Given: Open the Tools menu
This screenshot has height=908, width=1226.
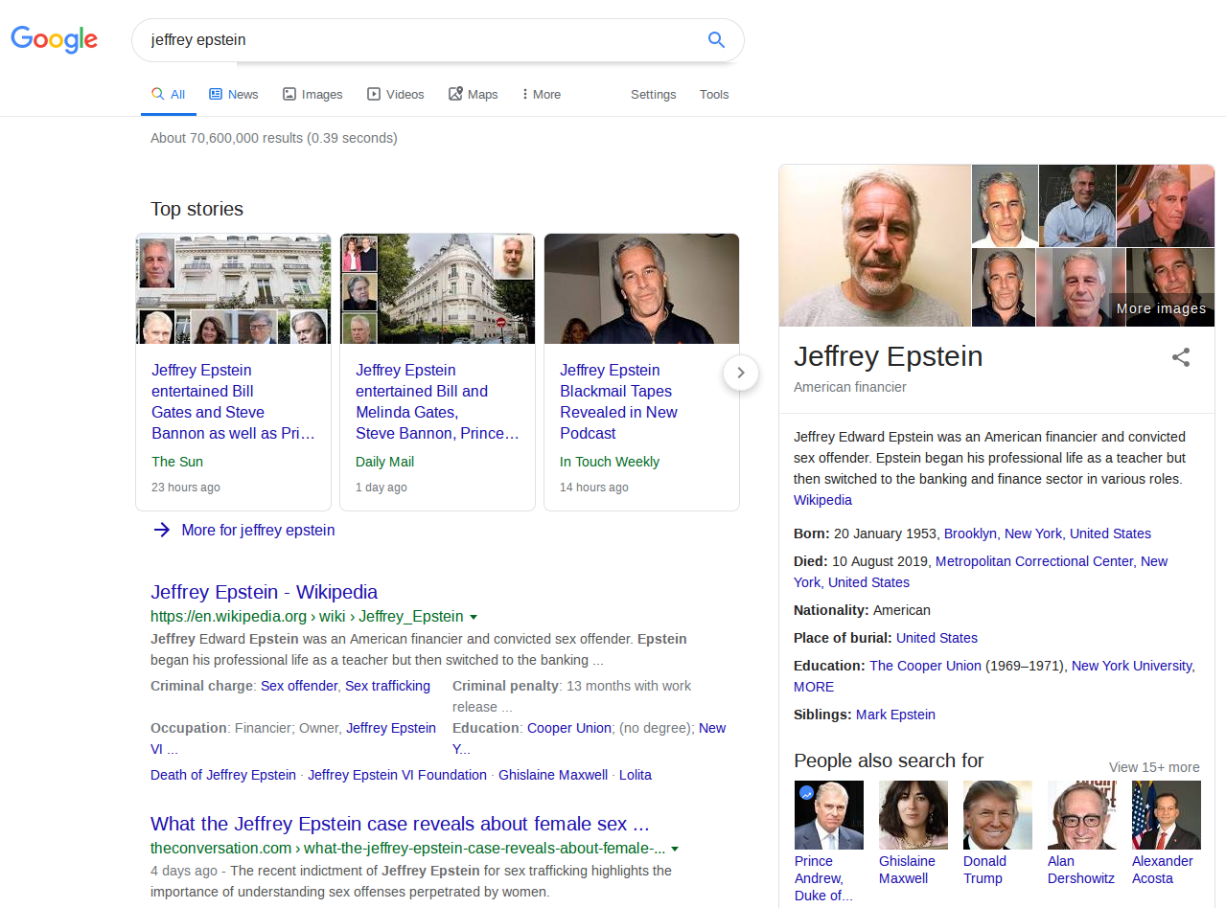Looking at the screenshot, I should (714, 94).
